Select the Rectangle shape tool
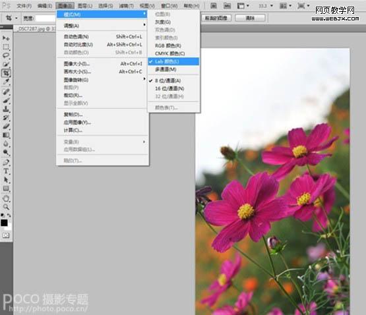The height and width of the screenshot is (315, 366). (6, 188)
